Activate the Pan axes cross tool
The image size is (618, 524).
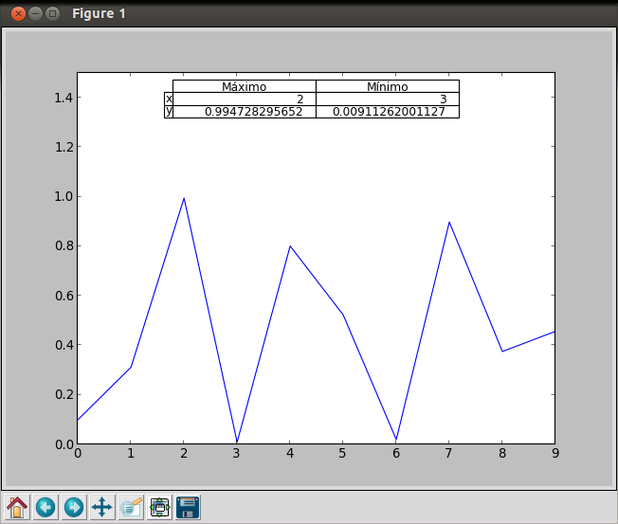pos(102,507)
